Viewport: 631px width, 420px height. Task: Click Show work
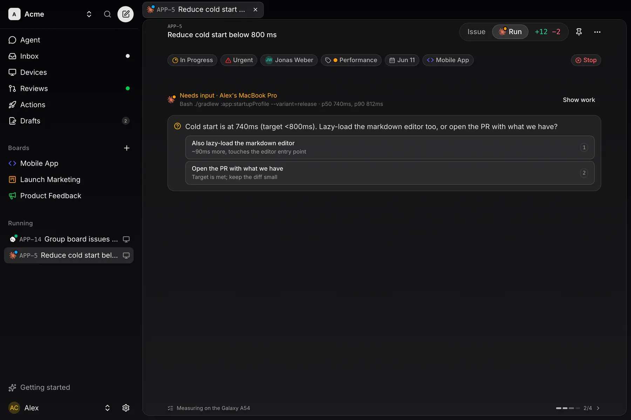tap(579, 100)
